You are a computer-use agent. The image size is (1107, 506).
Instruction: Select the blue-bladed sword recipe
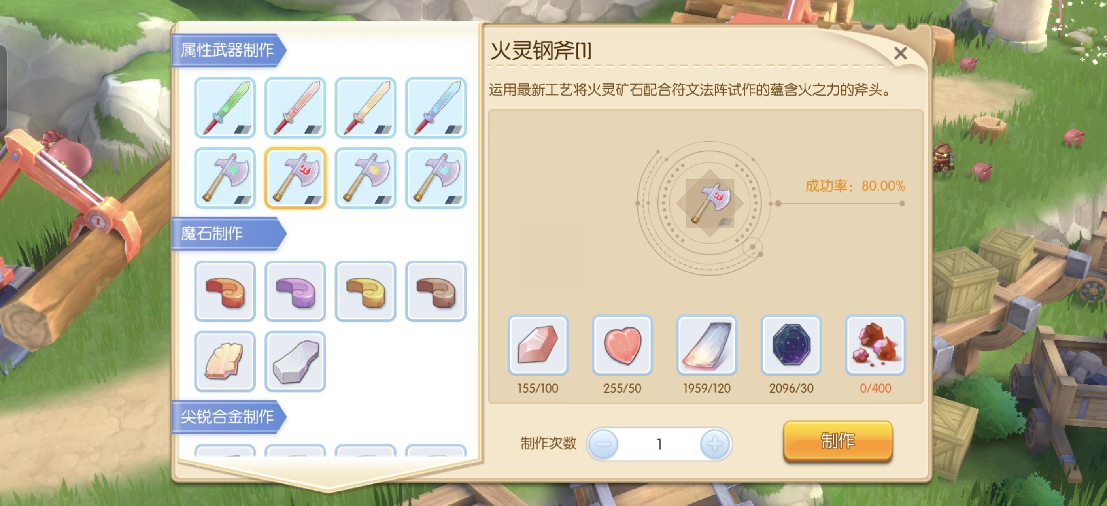pos(436,108)
